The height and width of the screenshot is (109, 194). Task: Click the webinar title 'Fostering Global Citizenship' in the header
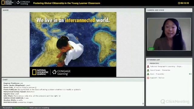(x=67, y=3)
